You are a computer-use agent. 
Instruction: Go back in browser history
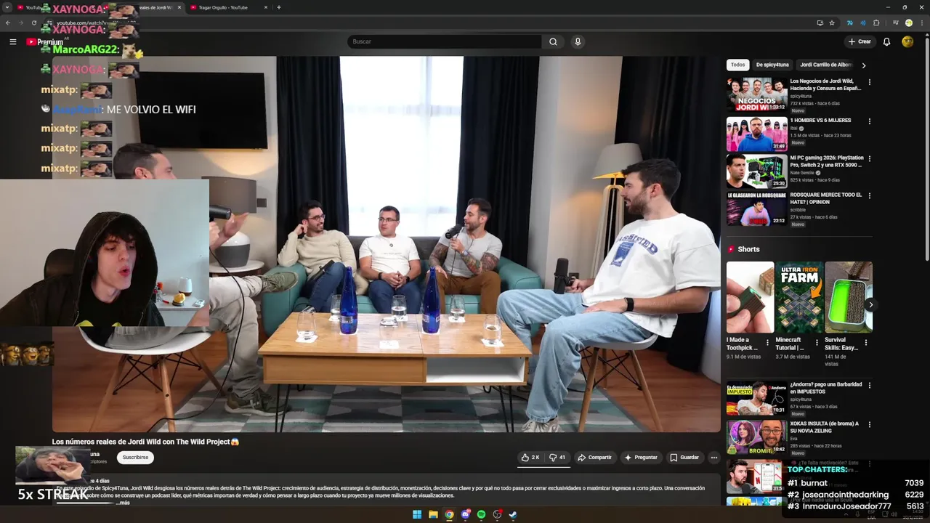pyautogui.click(x=8, y=23)
